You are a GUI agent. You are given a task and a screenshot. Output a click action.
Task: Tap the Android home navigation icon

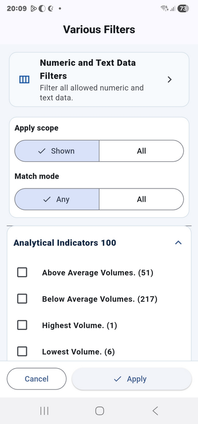coord(99,411)
